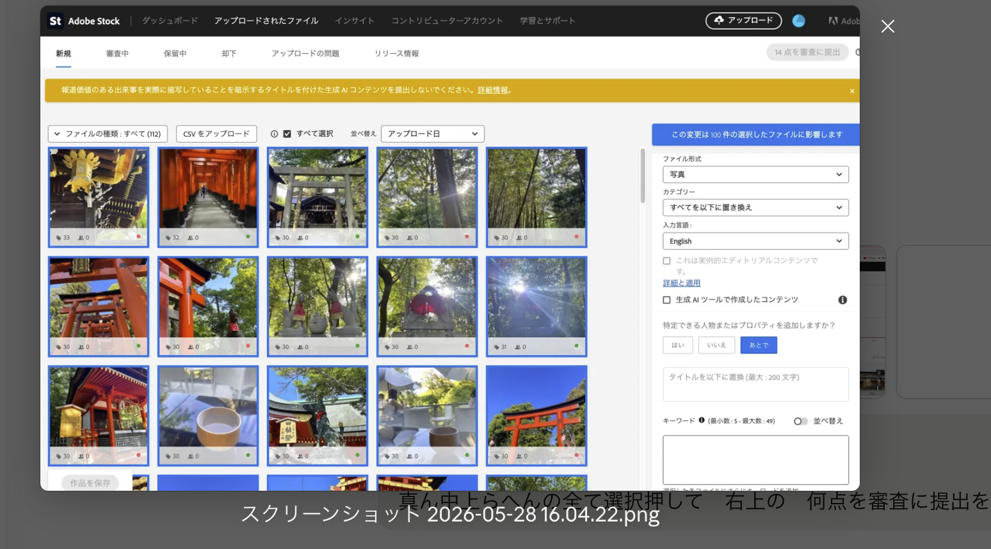This screenshot has width=991, height=549.
Task: Open the ファイル形式 dropdown showing 写真
Action: click(x=755, y=175)
